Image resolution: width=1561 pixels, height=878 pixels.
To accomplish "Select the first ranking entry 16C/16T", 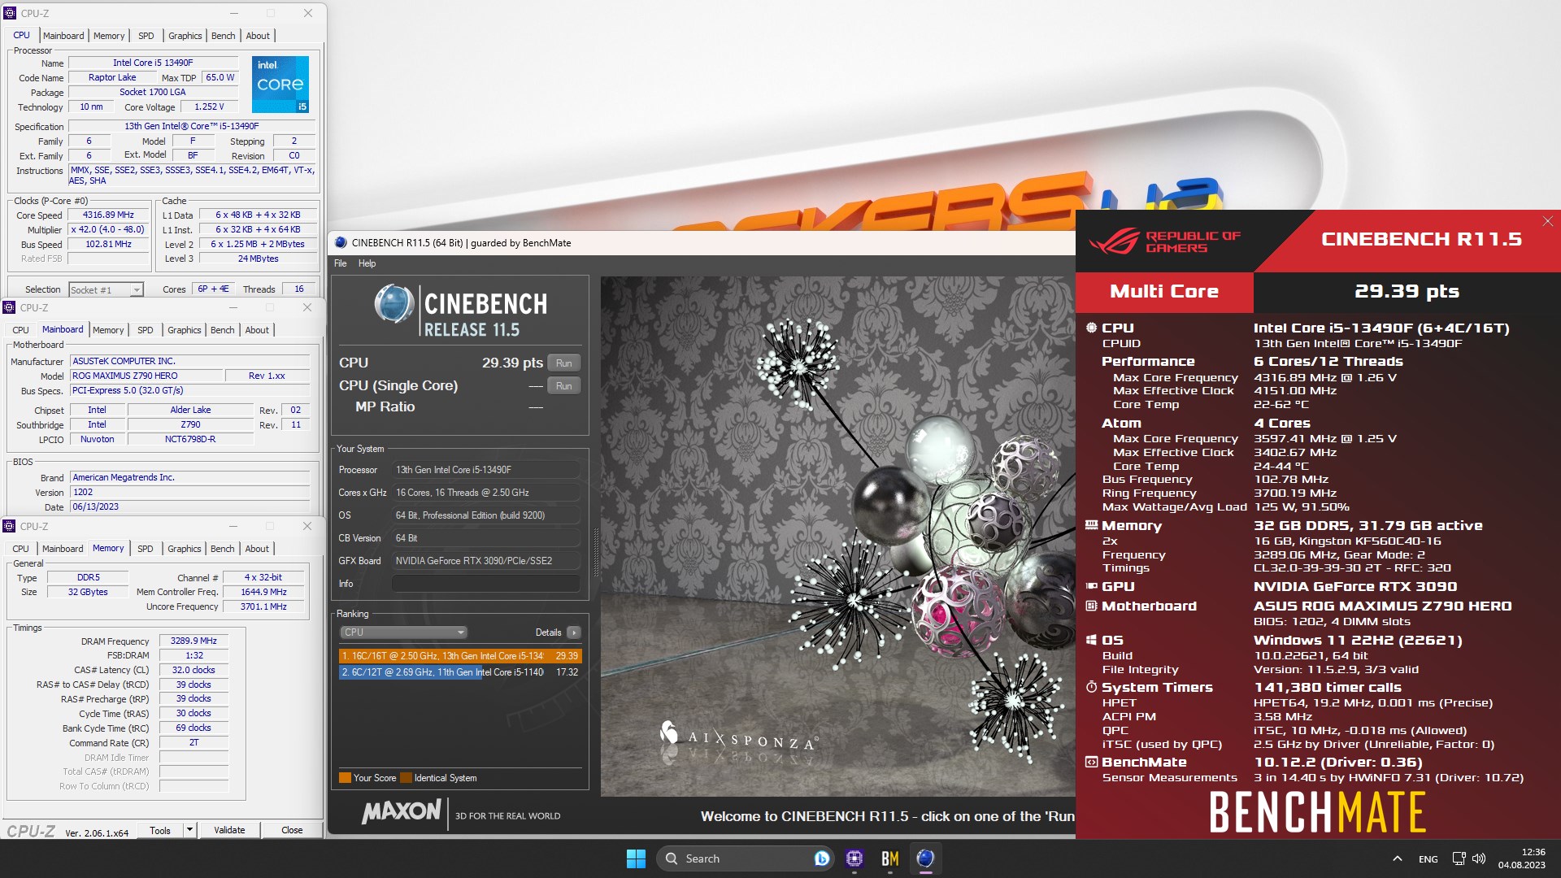I will pyautogui.click(x=460, y=656).
